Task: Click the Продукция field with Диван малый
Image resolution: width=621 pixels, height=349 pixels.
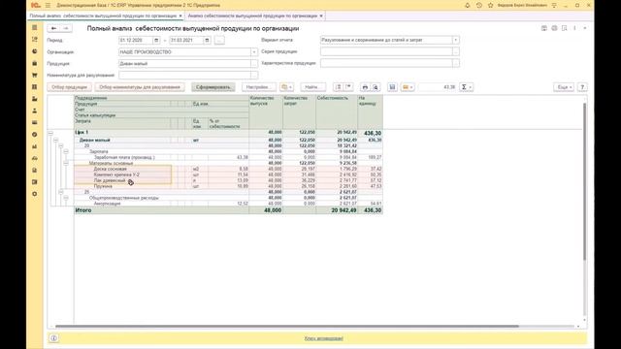Action: 184,63
